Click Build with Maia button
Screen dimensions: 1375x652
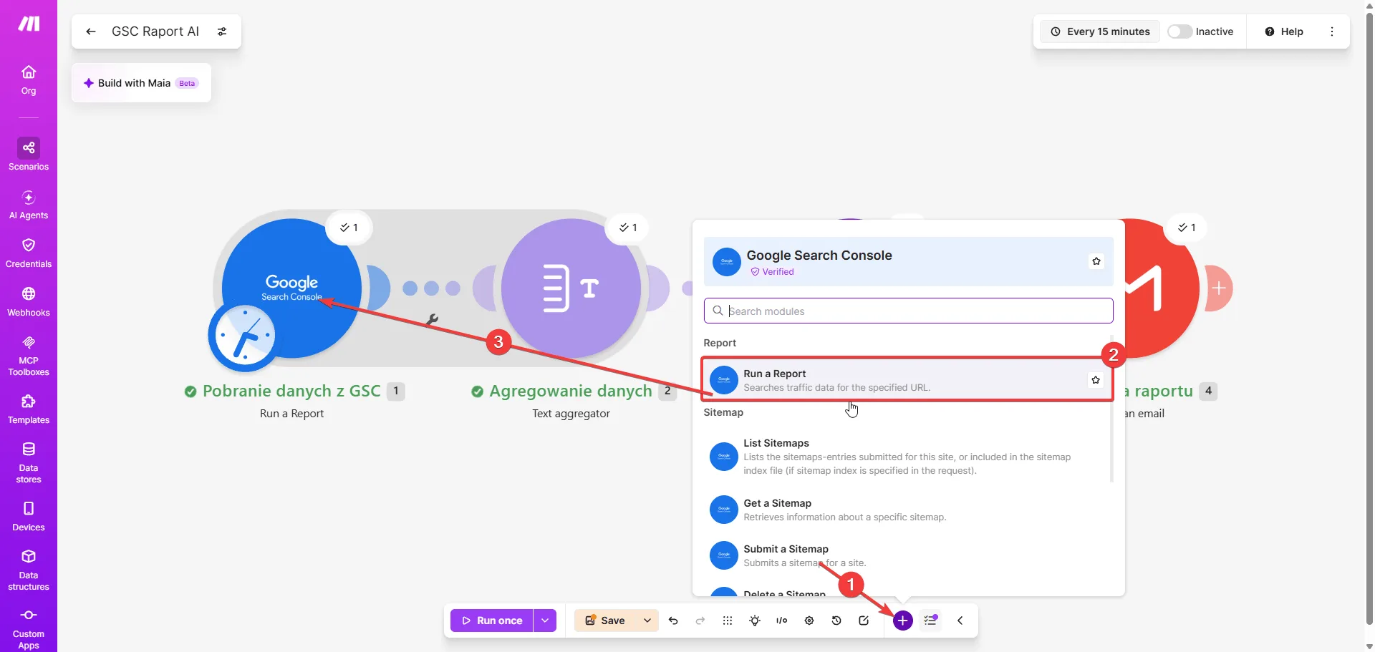[x=141, y=83]
